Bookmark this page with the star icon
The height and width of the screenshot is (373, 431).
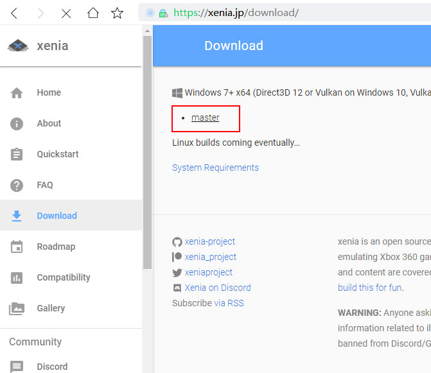coord(117,13)
